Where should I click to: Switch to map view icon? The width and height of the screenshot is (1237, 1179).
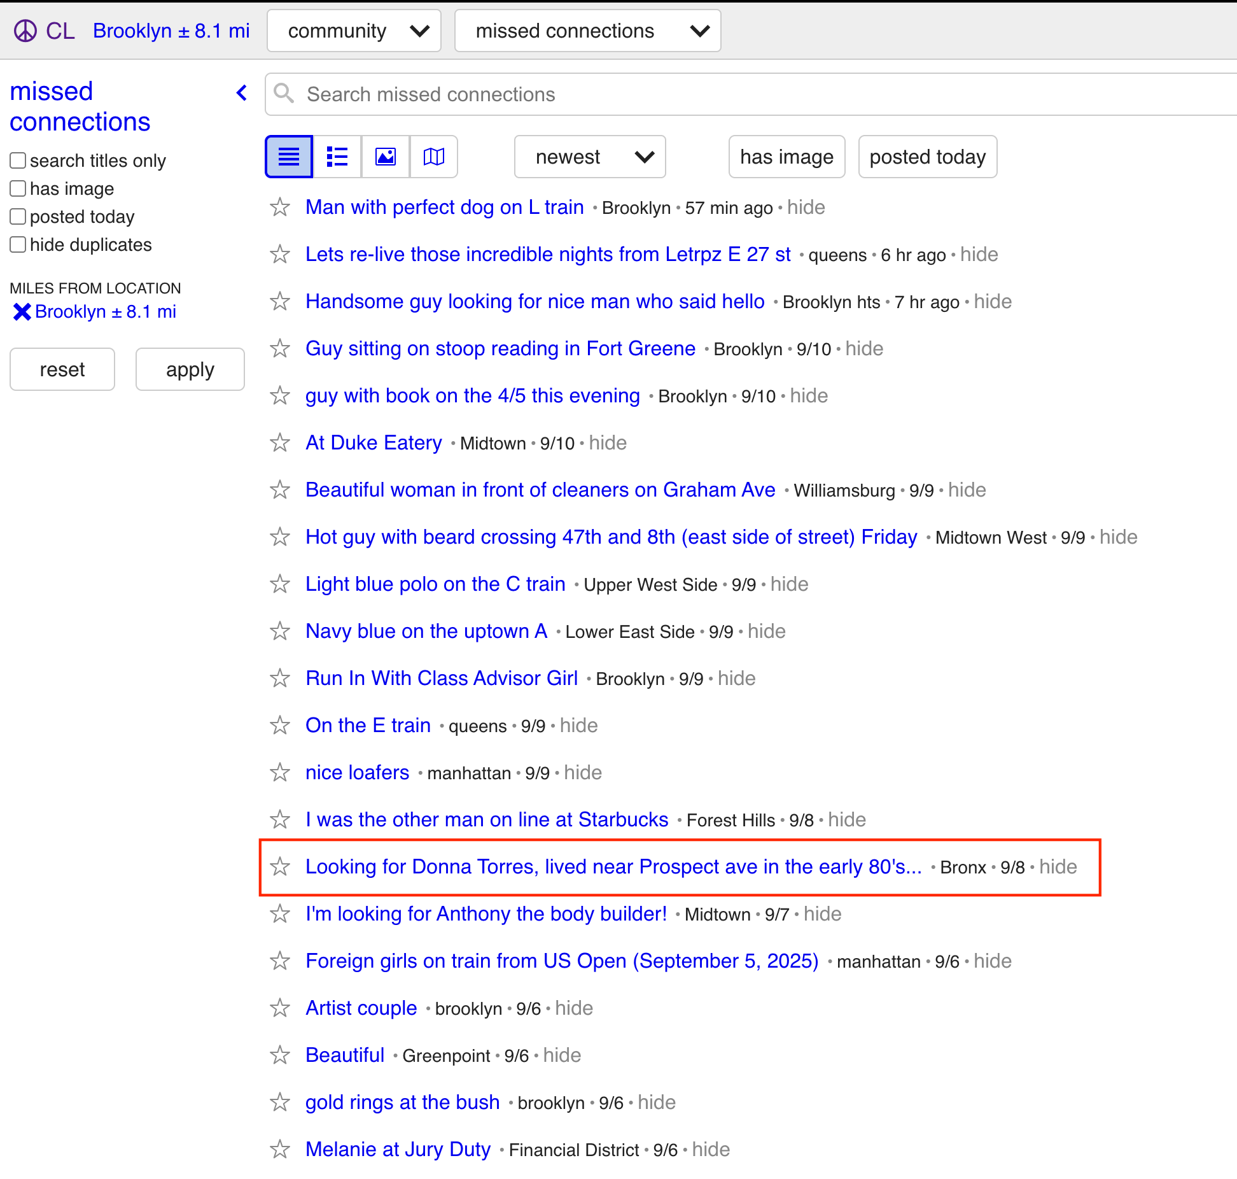coord(434,157)
